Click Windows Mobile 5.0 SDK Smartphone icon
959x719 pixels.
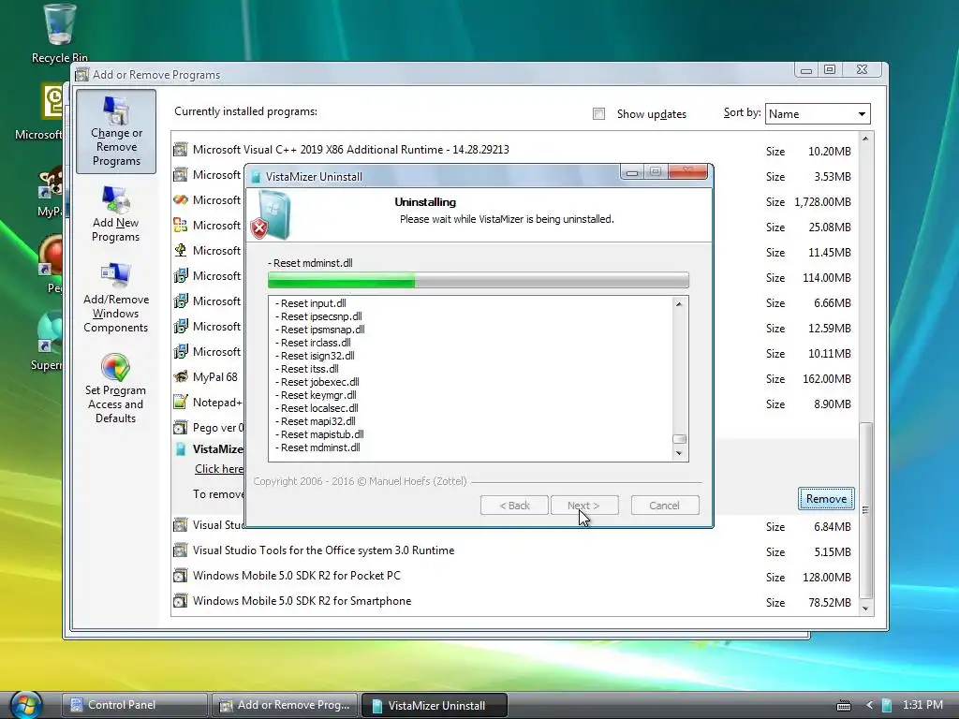point(181,601)
